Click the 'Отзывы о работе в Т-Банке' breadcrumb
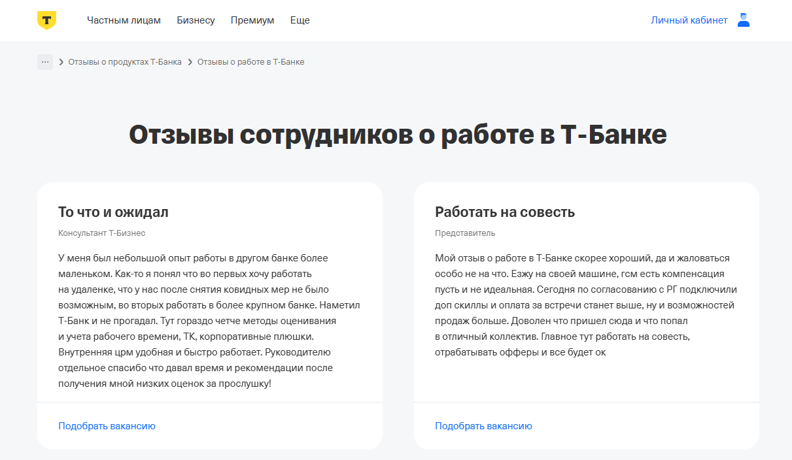Viewport: 792px width, 460px height. 250,62
